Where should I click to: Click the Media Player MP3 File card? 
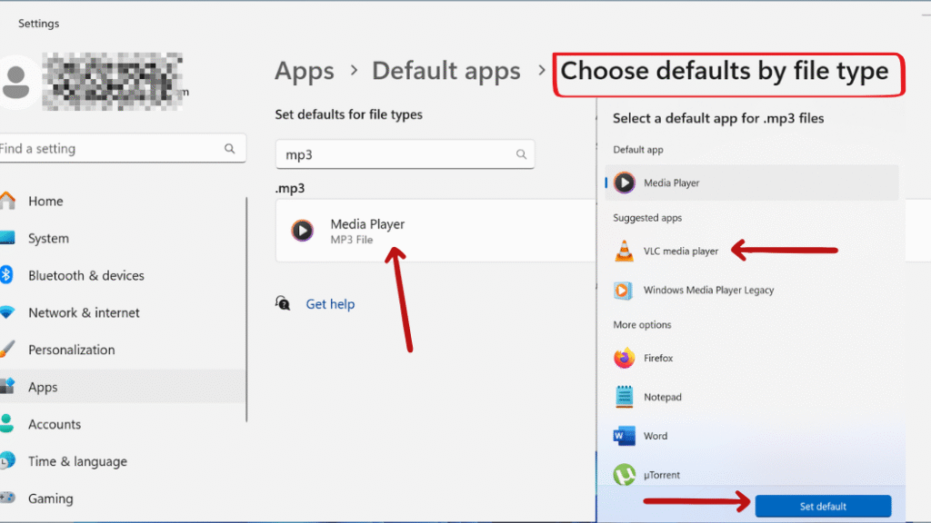pyautogui.click(x=435, y=230)
